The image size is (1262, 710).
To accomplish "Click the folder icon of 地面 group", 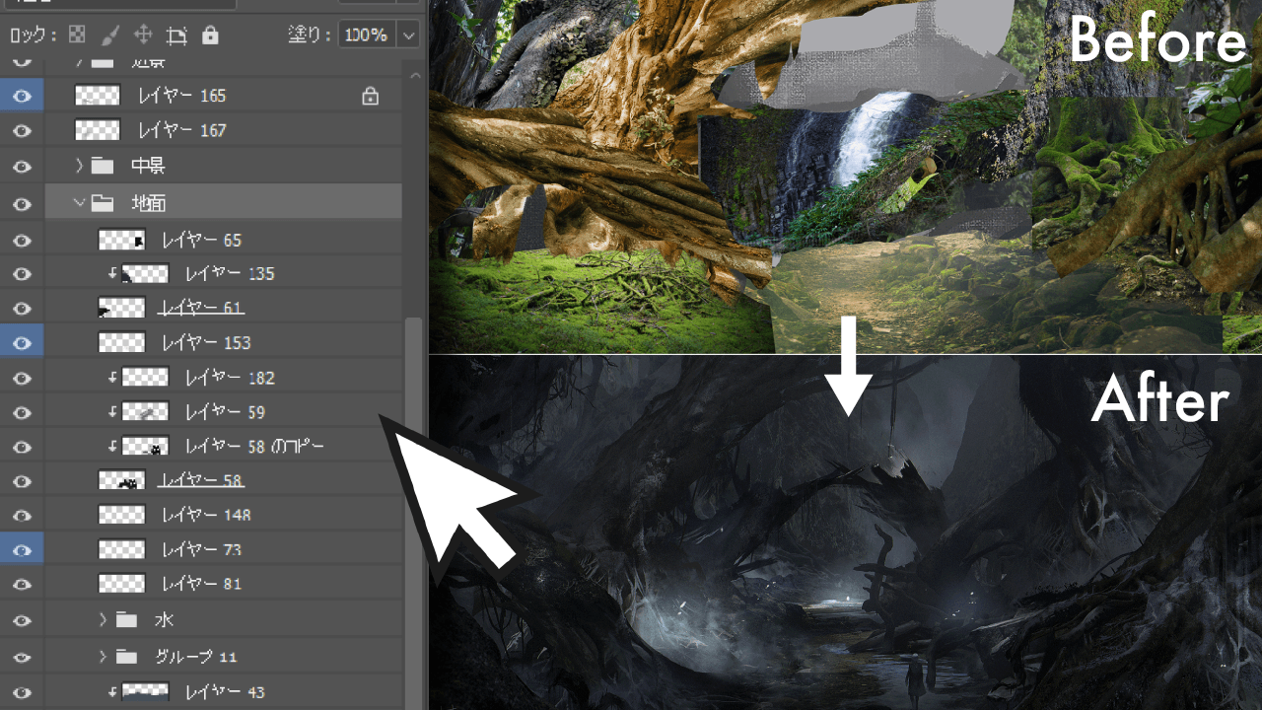I will [103, 203].
